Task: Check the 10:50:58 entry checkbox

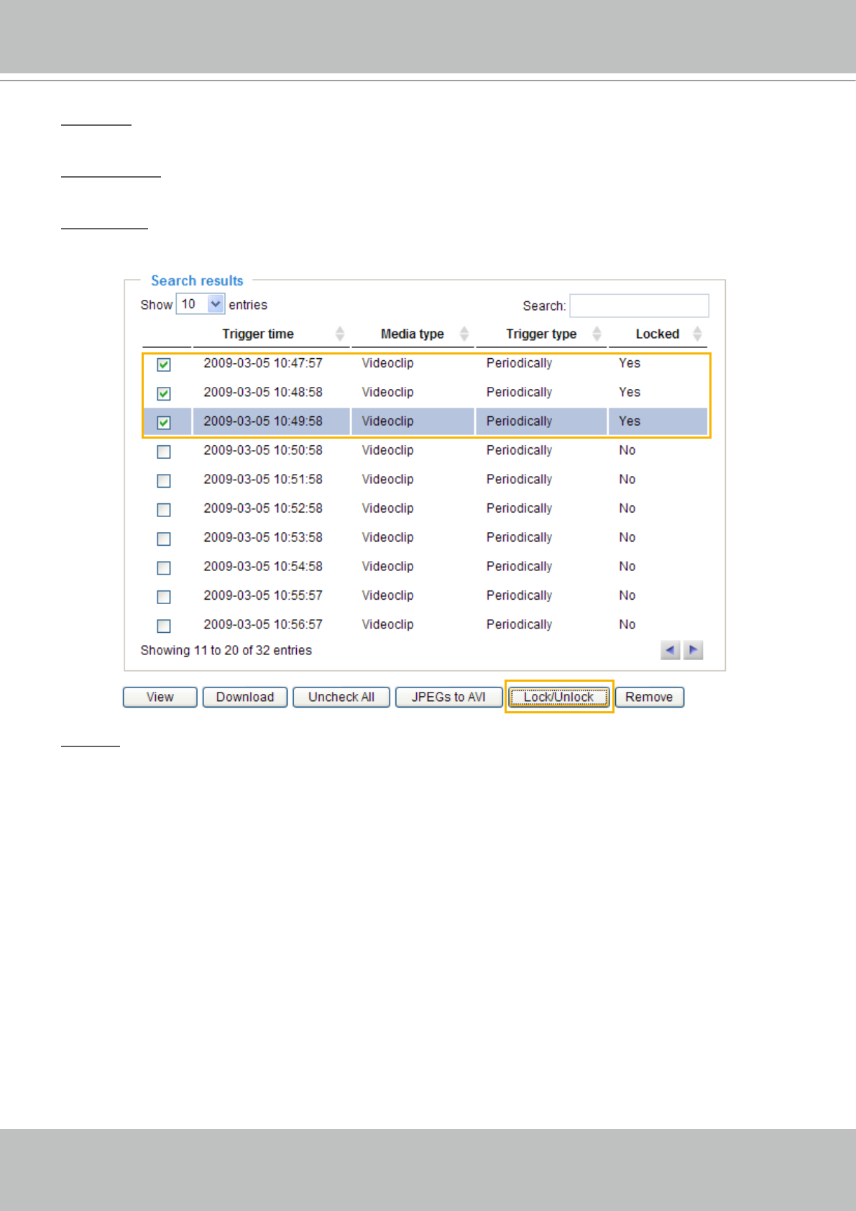Action: 164,452
